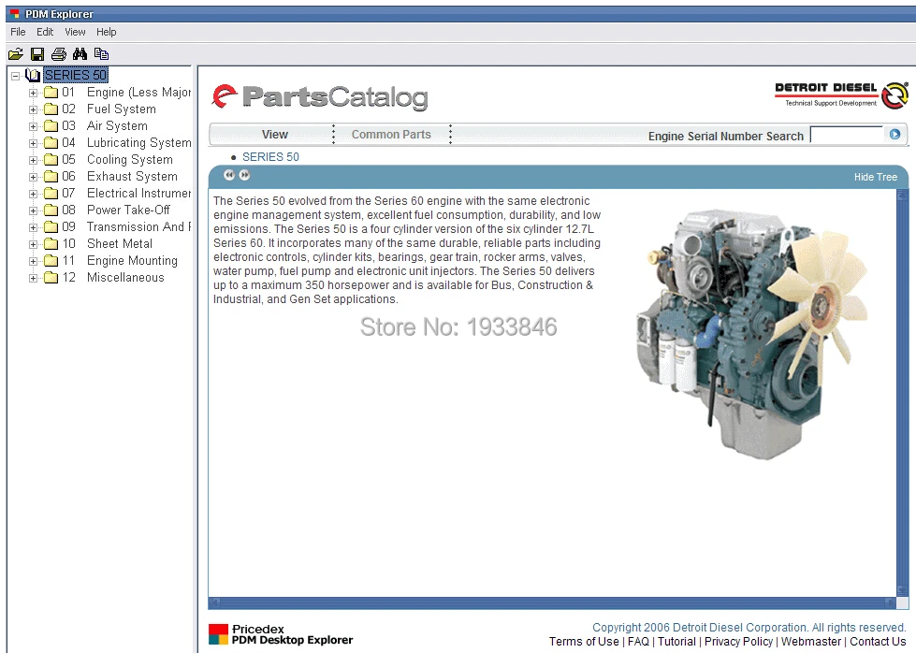Viewport: 916px width, 653px height.
Task: Click the Detroit Diesel logo
Action: (841, 95)
